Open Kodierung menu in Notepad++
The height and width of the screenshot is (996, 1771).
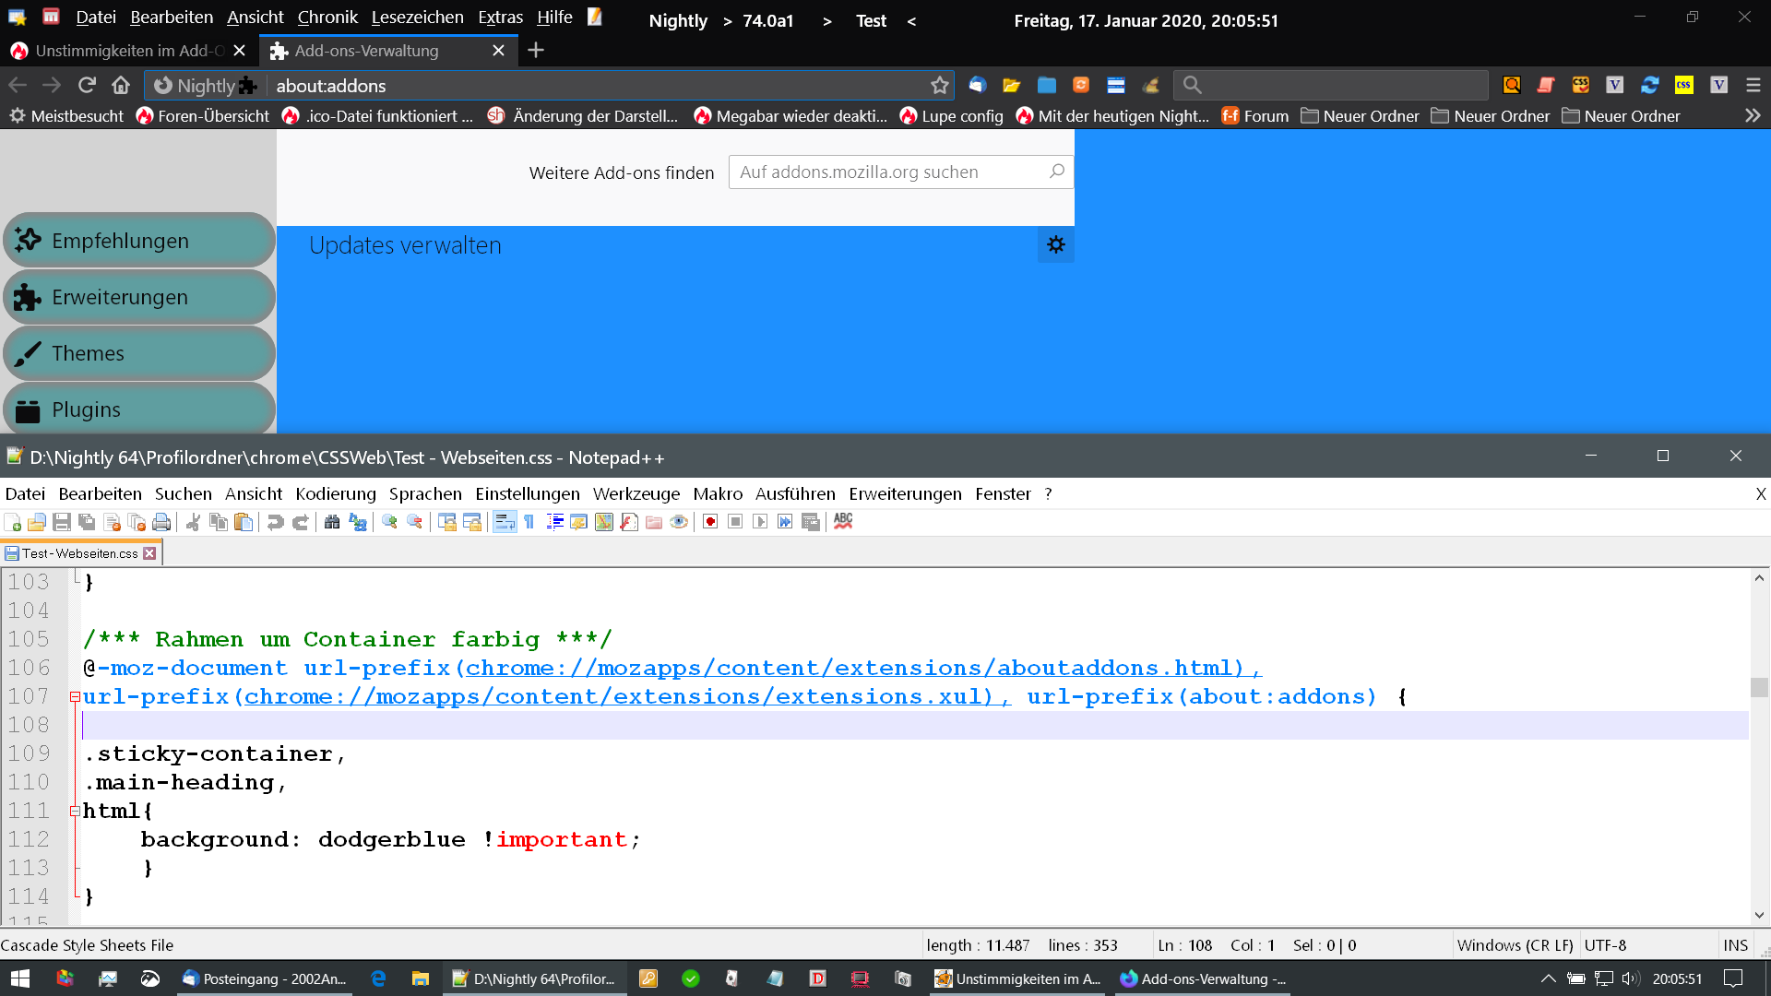[336, 494]
